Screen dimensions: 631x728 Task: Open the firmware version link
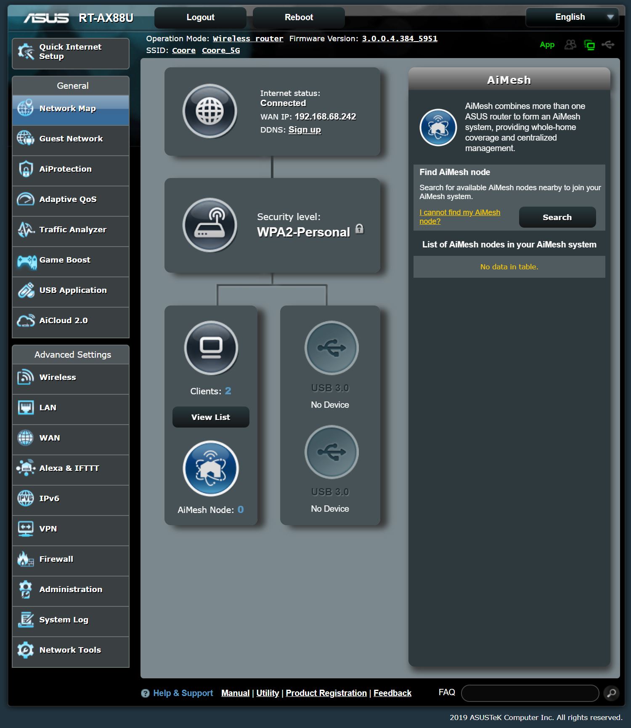click(x=399, y=39)
